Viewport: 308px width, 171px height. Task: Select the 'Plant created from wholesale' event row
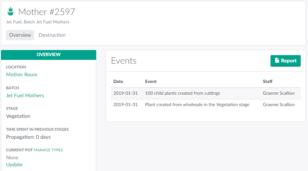click(x=197, y=105)
